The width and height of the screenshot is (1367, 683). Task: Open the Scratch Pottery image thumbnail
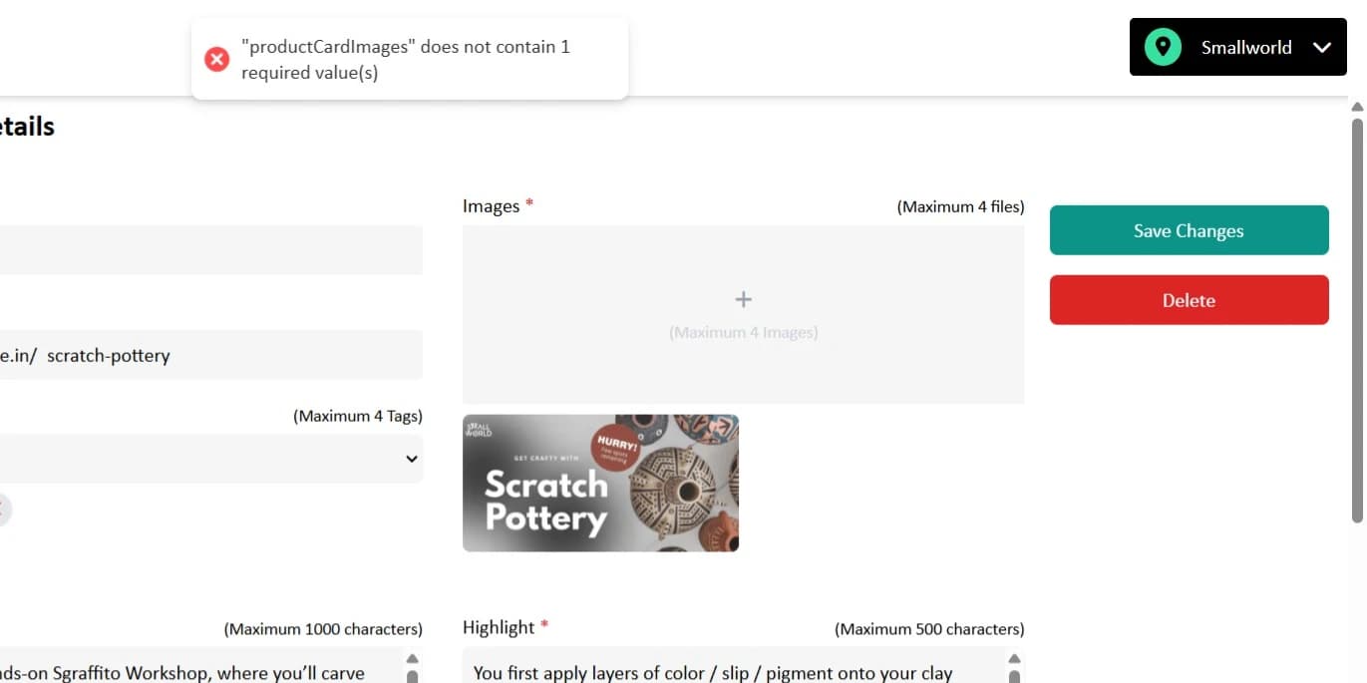click(600, 484)
